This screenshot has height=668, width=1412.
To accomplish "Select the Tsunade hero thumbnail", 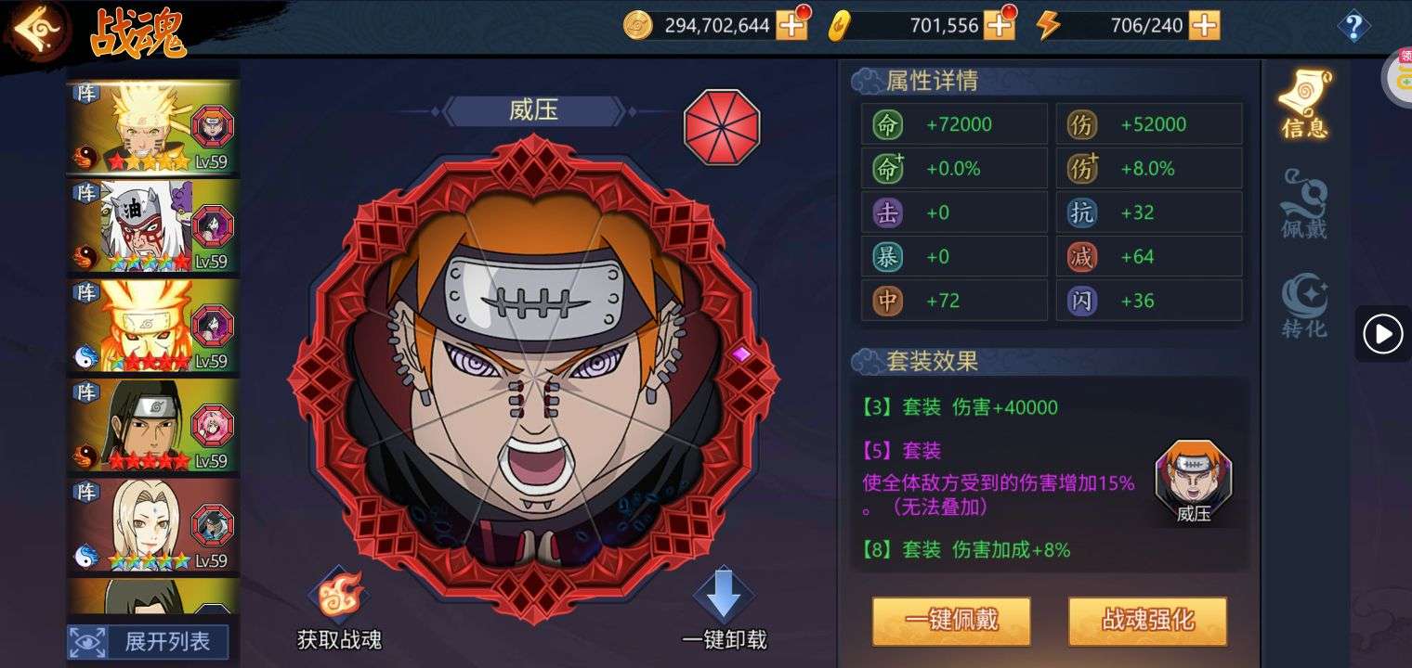I will (153, 525).
